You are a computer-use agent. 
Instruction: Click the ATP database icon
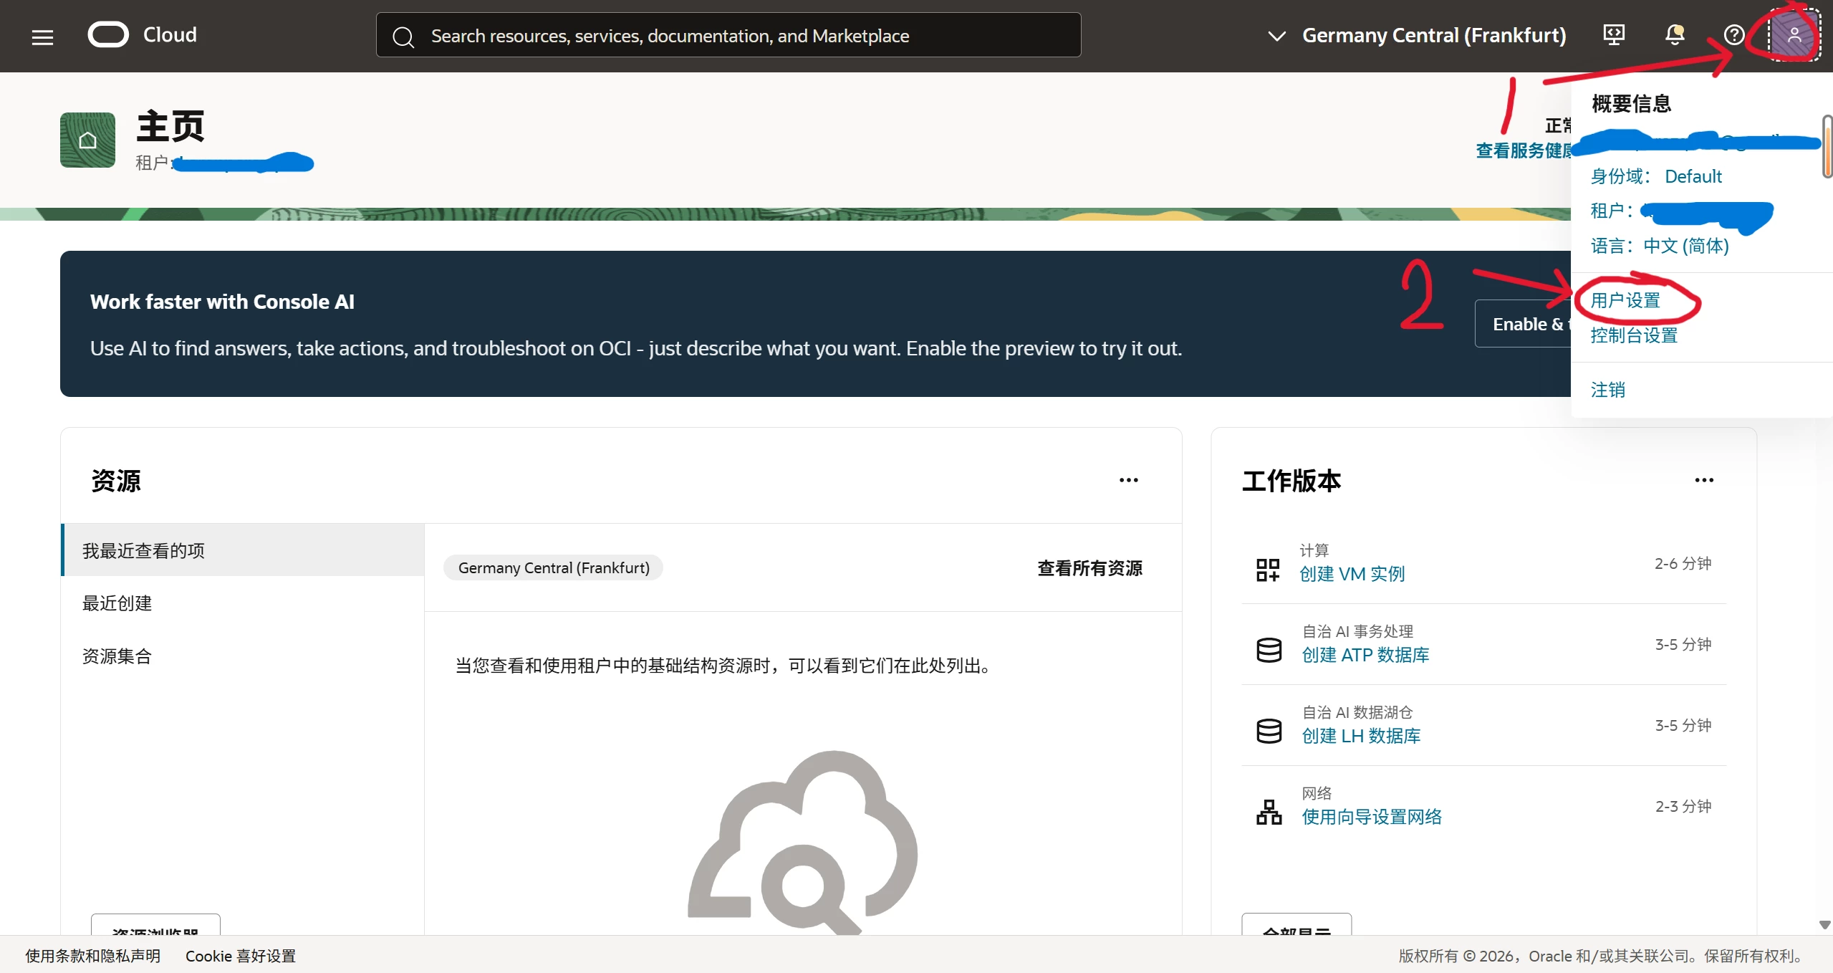pyautogui.click(x=1269, y=650)
